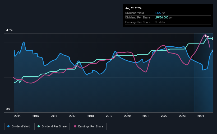Click the blue Dividend Yield legend dot
The height and width of the screenshot is (134, 217).
8,126
